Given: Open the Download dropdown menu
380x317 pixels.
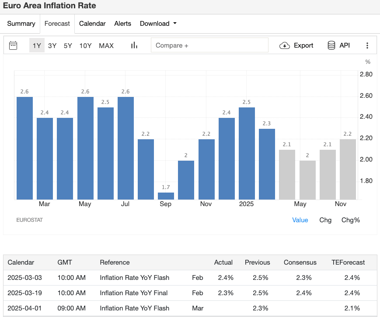Looking at the screenshot, I should (x=158, y=24).
